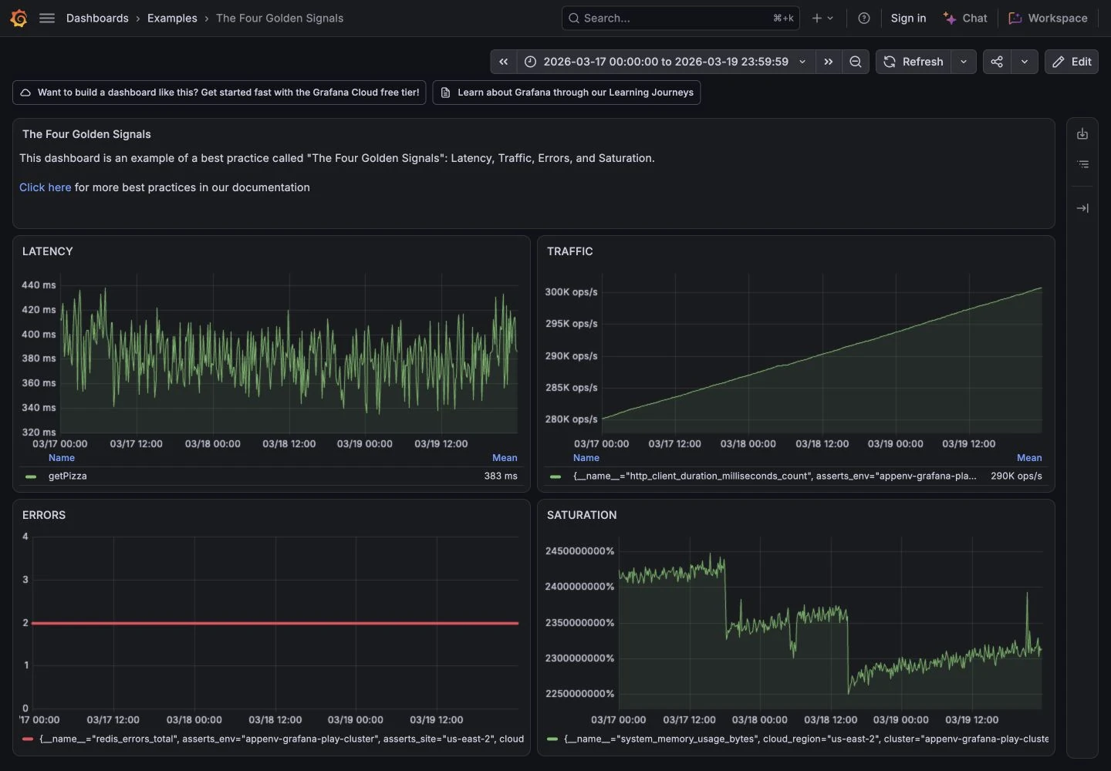Click the LATENCY panel title
The width and height of the screenshot is (1111, 771).
pyautogui.click(x=48, y=251)
